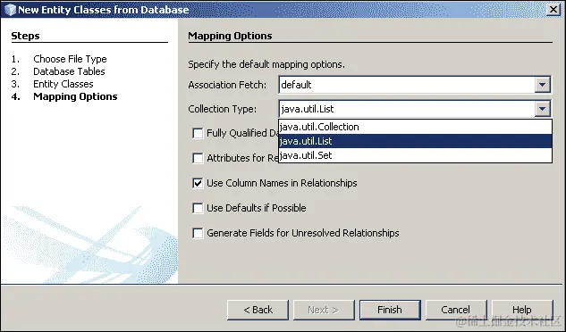Select java.util.Collection from the list
This screenshot has height=332, width=566.
coord(415,127)
